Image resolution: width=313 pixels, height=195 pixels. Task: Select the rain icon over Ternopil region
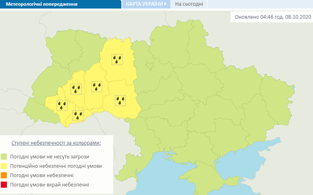(76, 89)
